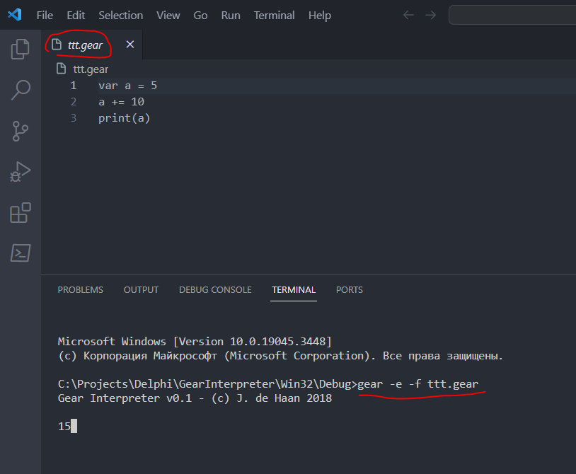Switch to the DEBUG CONSOLE tab
The width and height of the screenshot is (576, 474).
(x=215, y=290)
